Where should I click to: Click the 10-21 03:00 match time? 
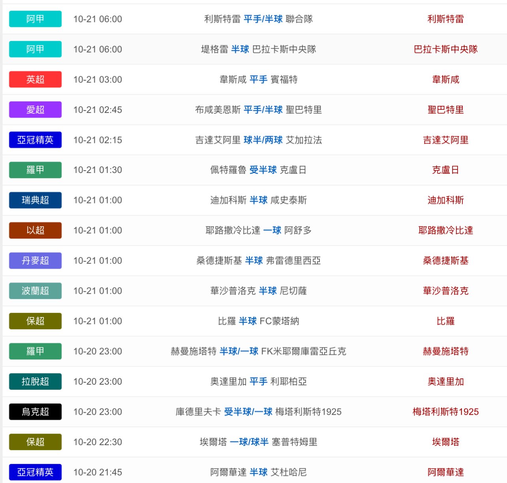click(x=98, y=79)
